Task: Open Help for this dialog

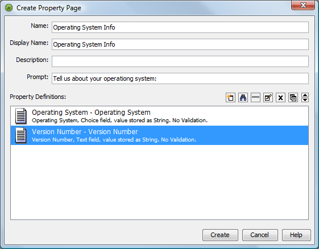Action: pos(296,235)
